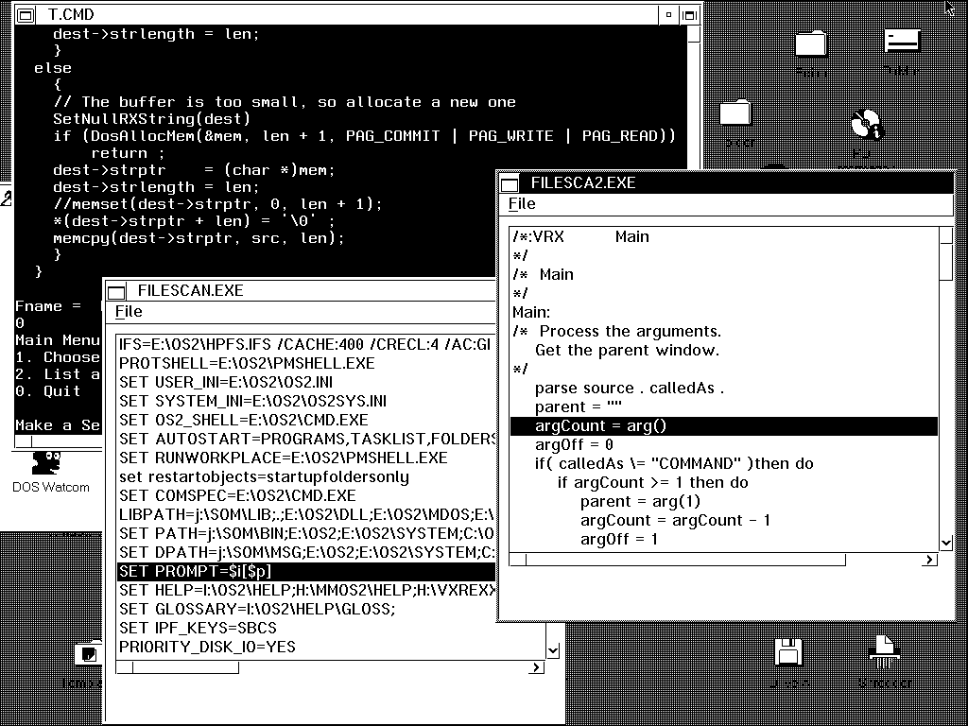Open the floppy drive icon on desktop
Screen dimensions: 968x726
(787, 652)
